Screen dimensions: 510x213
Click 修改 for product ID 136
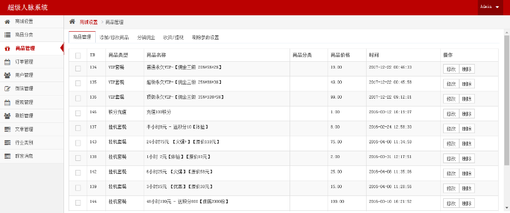(451, 99)
